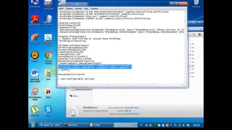Open the user folder icon beside Word

pos(48,74)
